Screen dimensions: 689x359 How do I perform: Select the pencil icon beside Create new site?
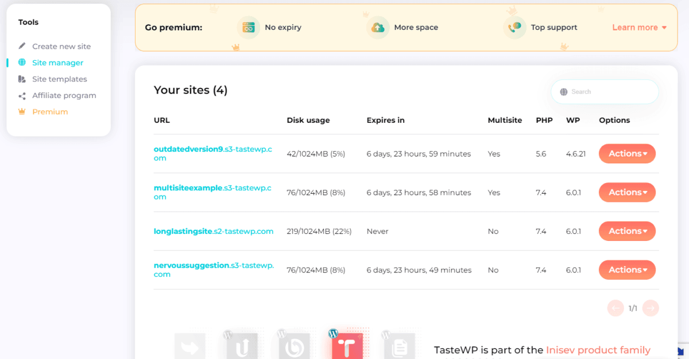tap(21, 46)
